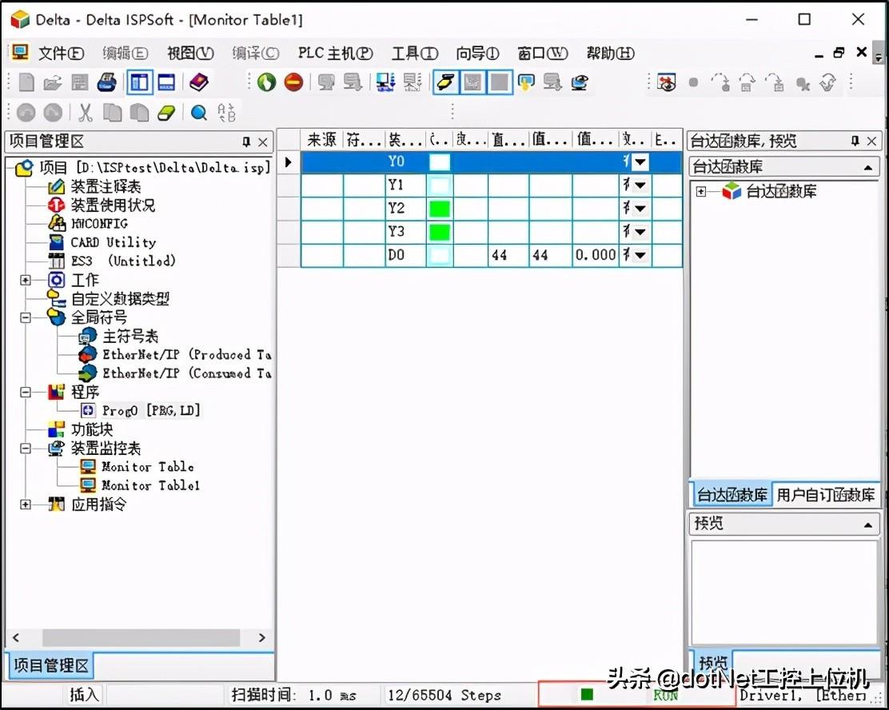Toggle the project management area display icon

139,83
